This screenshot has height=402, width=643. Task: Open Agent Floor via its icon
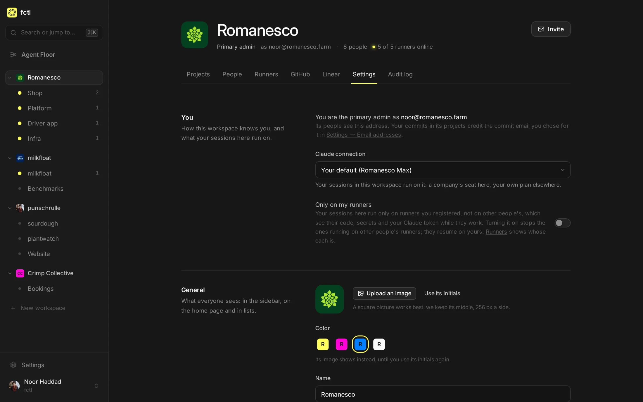(13, 55)
